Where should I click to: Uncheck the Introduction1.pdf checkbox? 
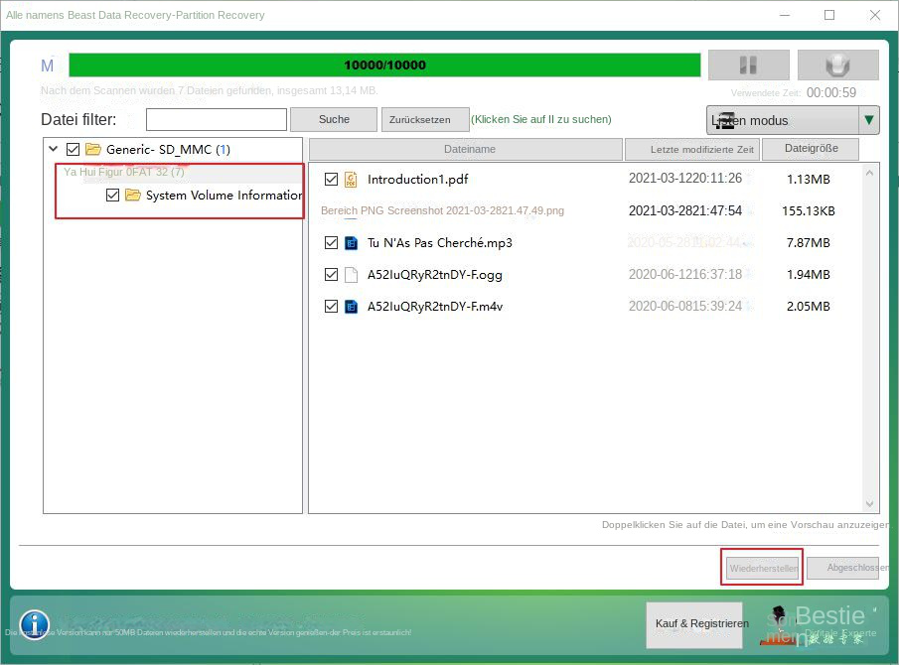click(331, 180)
